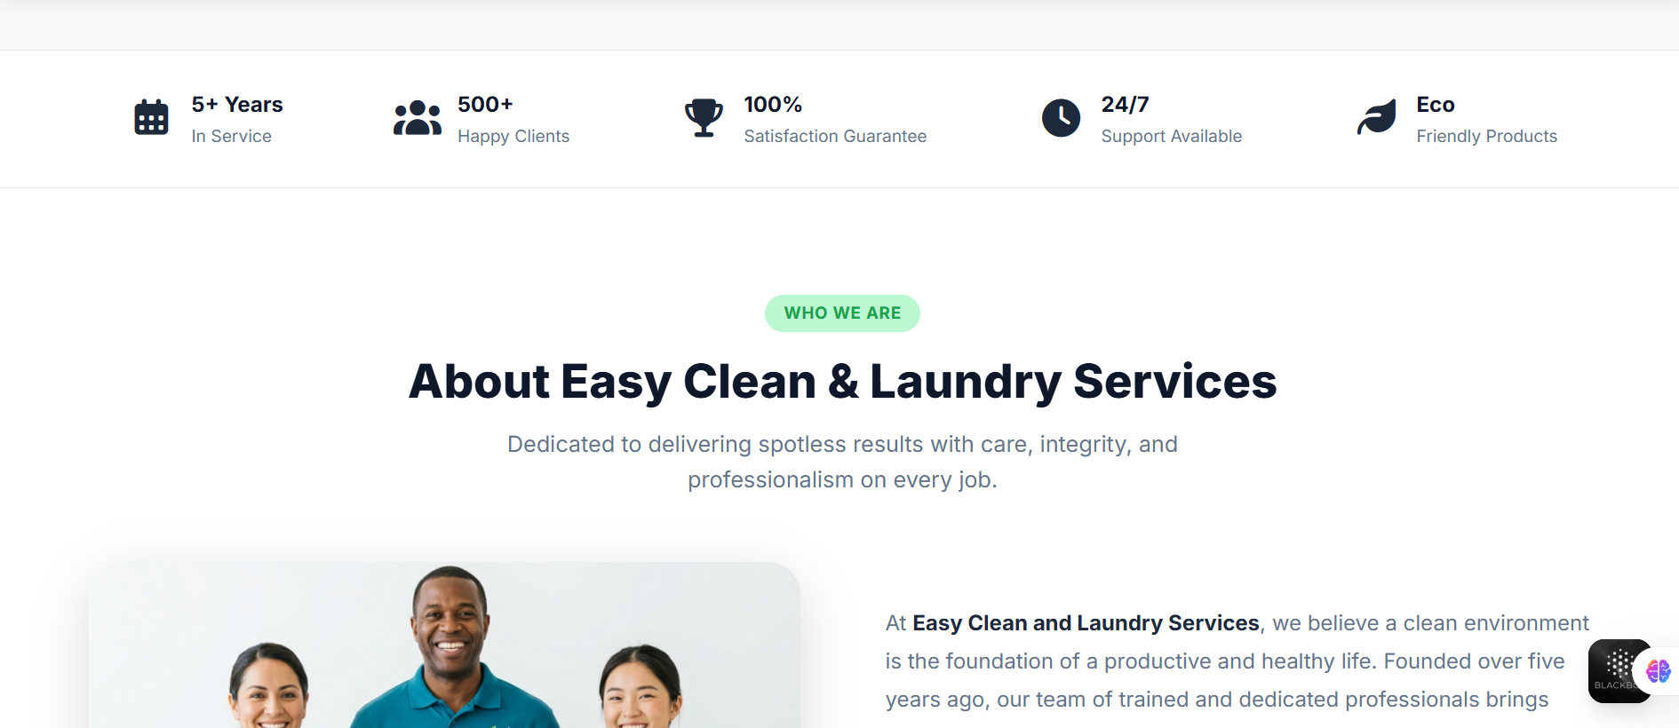This screenshot has height=728, width=1679.
Task: Click the 500+ stat number
Action: tap(485, 105)
